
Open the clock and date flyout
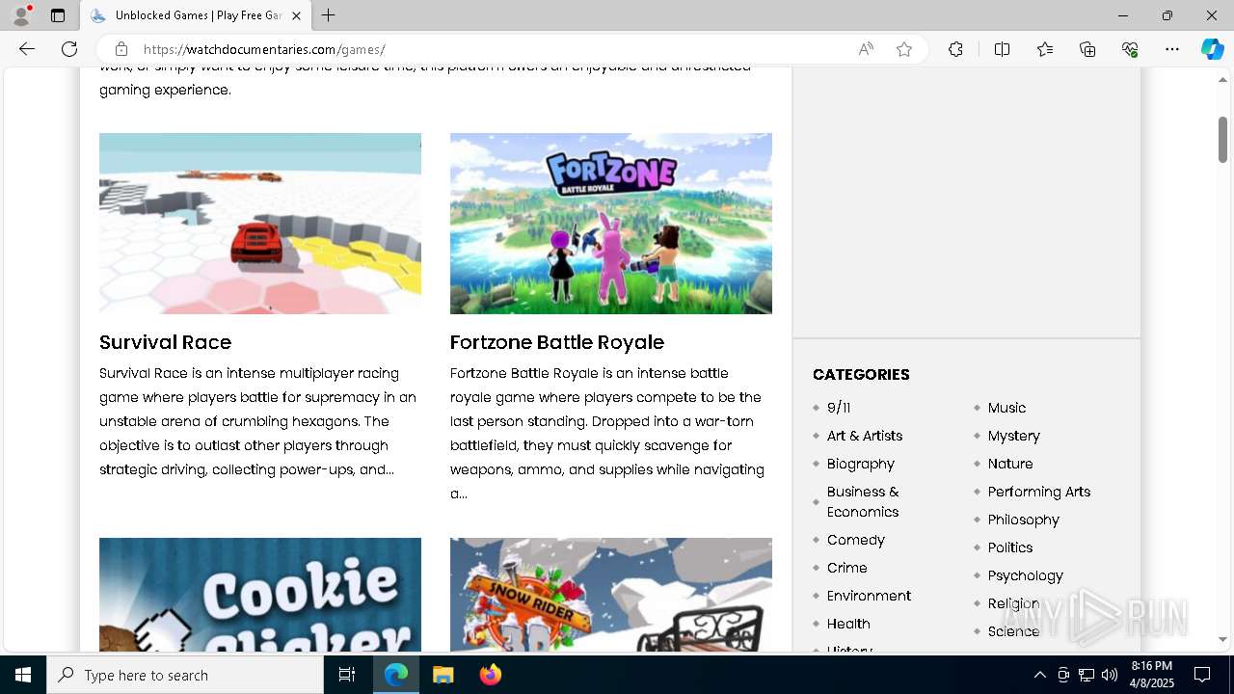pyautogui.click(x=1152, y=675)
